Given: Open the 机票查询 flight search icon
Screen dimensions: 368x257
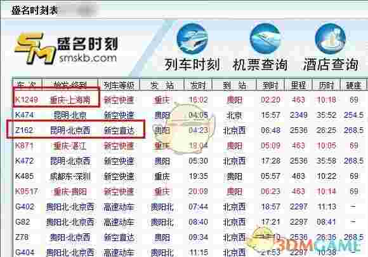Looking at the screenshot, I should point(265,39).
